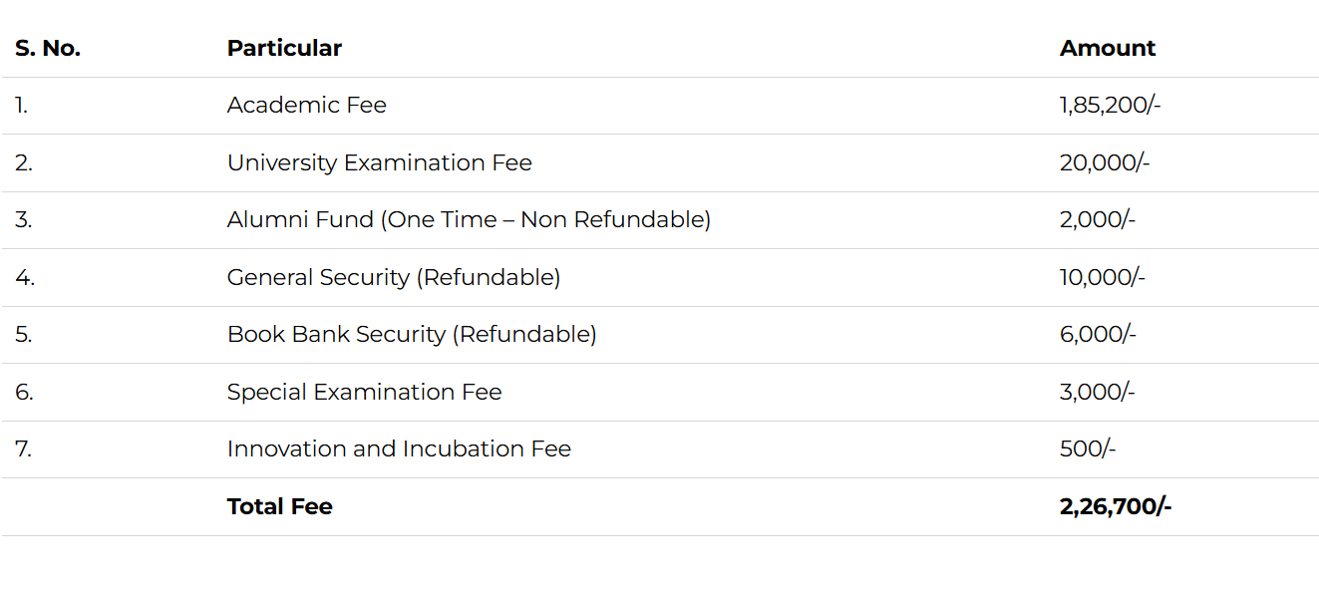Click Innovation and Incubation Fee text
1319x592 pixels.
tap(399, 448)
